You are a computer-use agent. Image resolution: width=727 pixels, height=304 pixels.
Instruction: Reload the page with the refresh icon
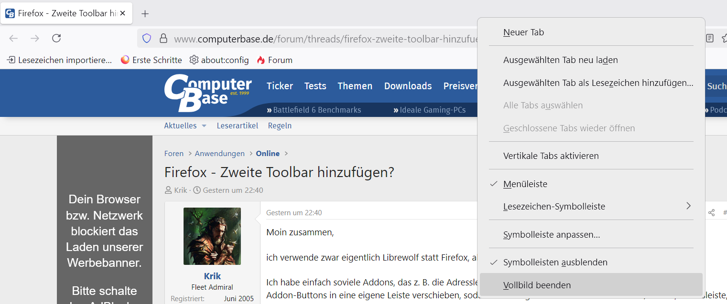pyautogui.click(x=56, y=38)
